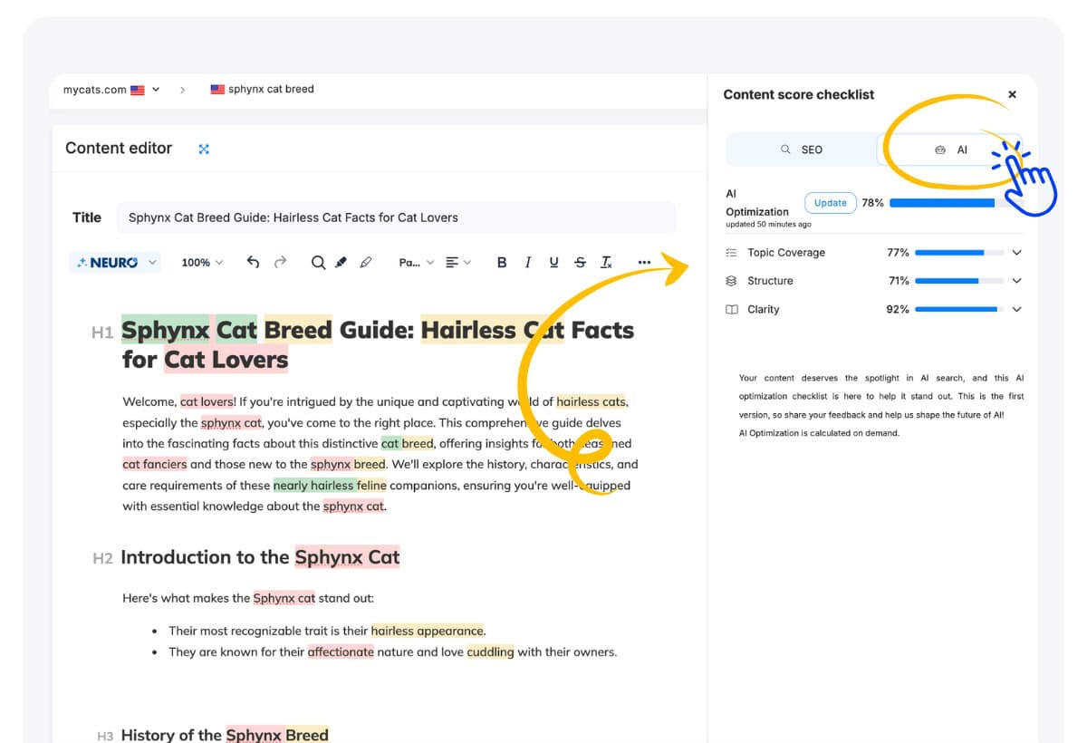Click the expand icon next to Content editor

[x=204, y=148]
